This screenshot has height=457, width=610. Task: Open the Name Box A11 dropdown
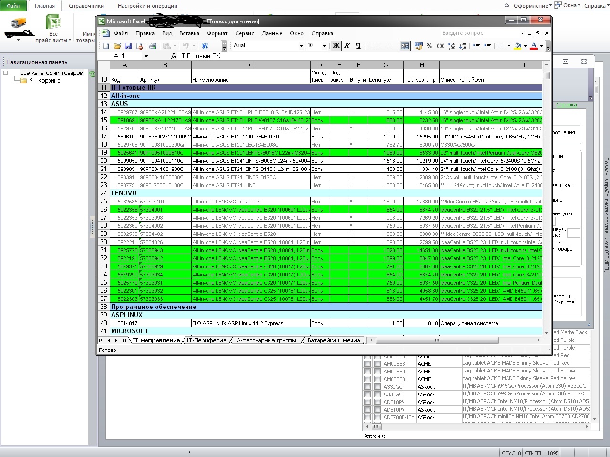pyautogui.click(x=146, y=56)
